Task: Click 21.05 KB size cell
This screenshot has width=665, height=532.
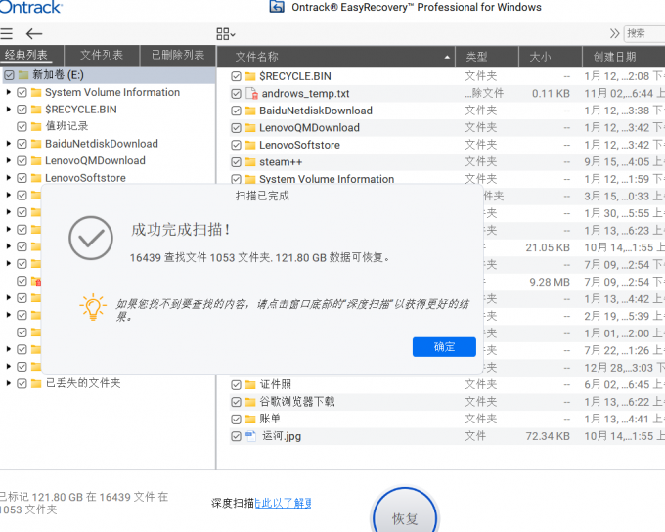Action: click(x=548, y=247)
